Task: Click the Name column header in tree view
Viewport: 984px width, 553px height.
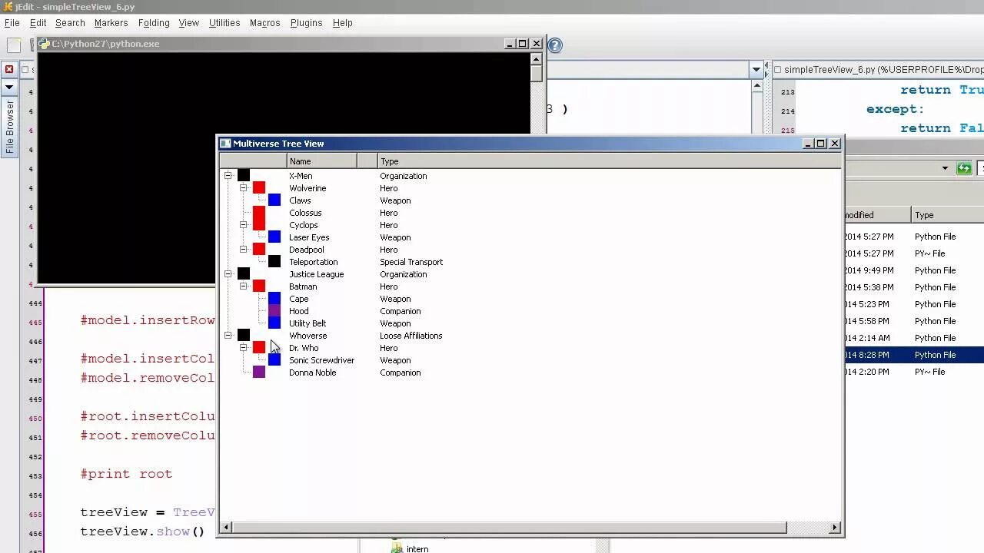Action: point(322,161)
